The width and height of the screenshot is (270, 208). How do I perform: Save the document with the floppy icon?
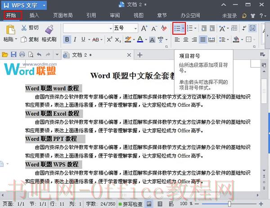[13, 54]
